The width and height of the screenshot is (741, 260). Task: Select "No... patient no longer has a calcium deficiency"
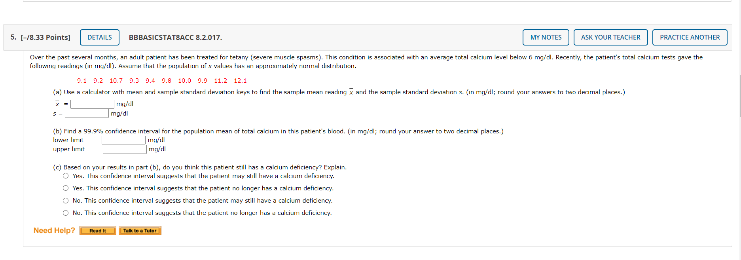pos(65,213)
